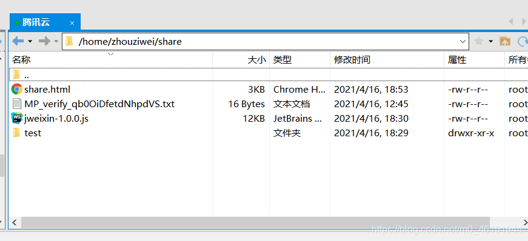Click the 文件夹 type cell
528x241 pixels.
pyautogui.click(x=287, y=133)
